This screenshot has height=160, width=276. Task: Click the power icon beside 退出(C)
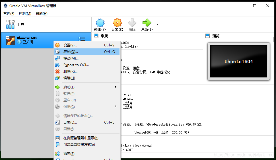pos(57,106)
